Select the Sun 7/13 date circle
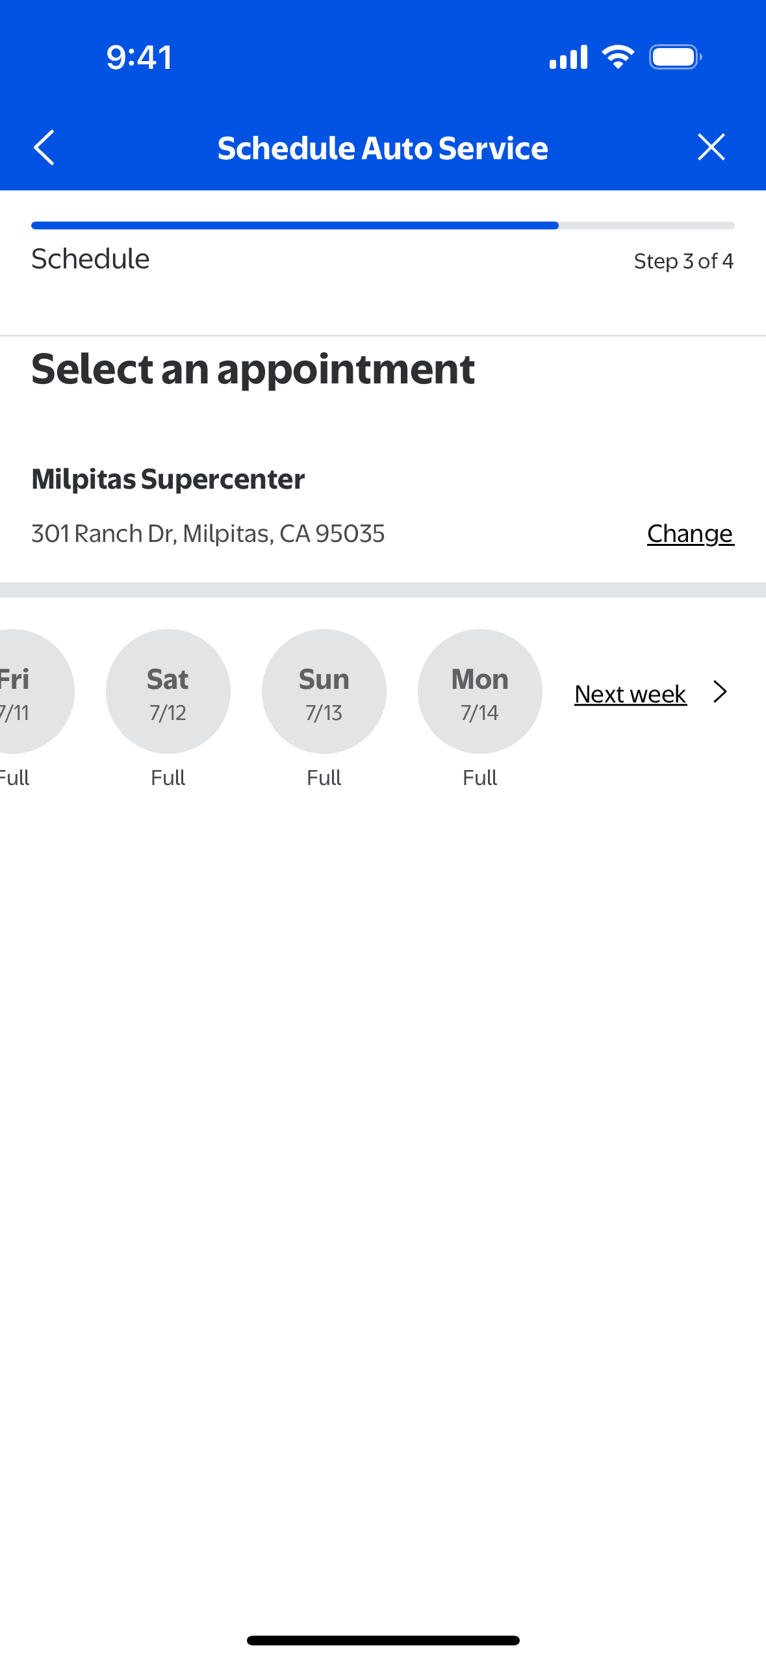 click(x=324, y=691)
